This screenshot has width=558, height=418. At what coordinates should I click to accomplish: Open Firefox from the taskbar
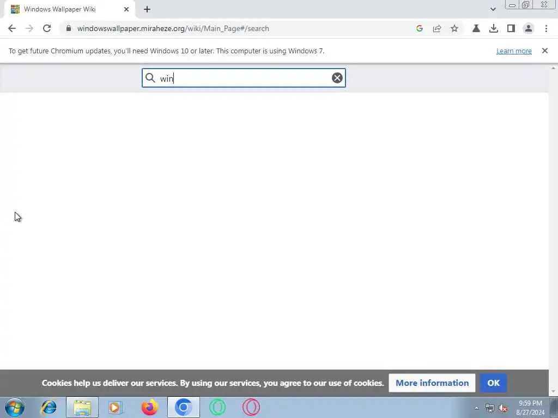click(x=149, y=407)
